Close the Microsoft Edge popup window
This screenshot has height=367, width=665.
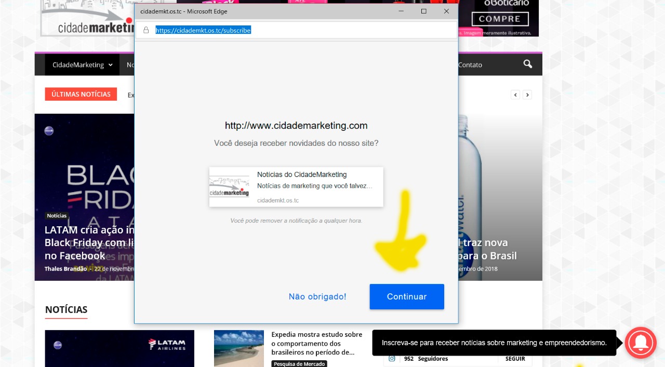tap(446, 11)
